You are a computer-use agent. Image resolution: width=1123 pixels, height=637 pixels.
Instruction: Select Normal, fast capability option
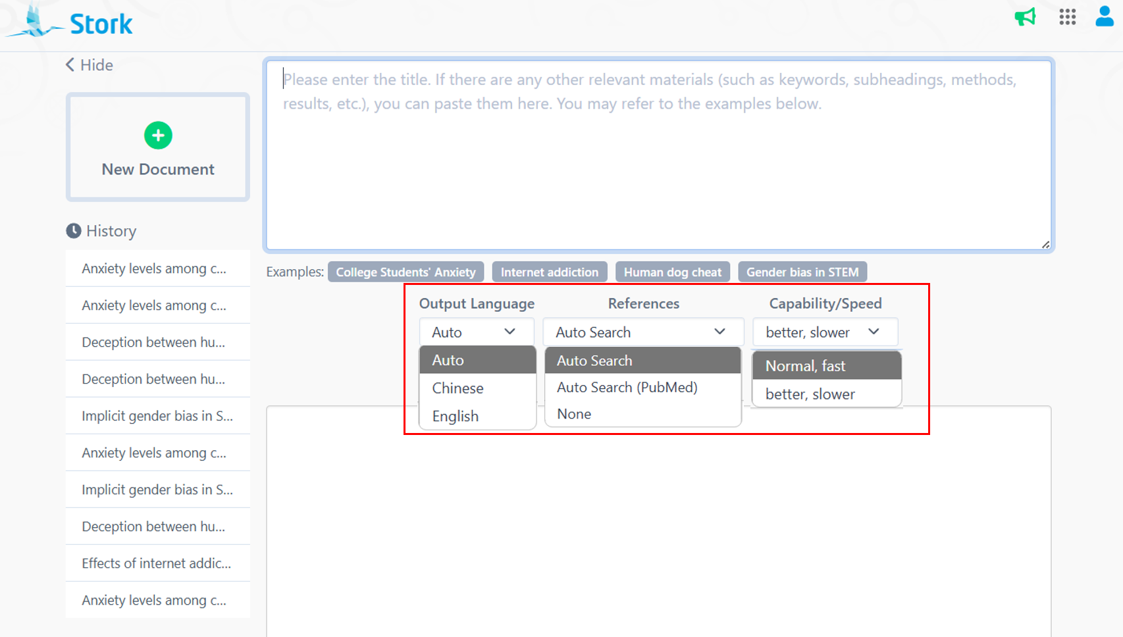pyautogui.click(x=805, y=366)
